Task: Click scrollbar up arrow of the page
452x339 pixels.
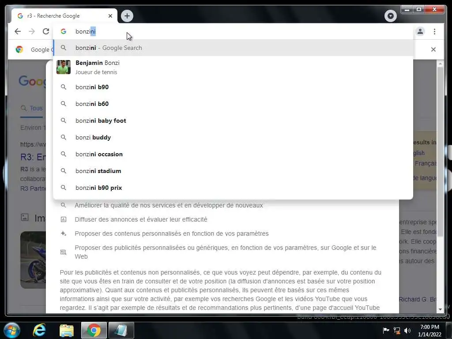Action: (440, 64)
